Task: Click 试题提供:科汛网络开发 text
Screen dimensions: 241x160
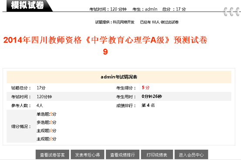Action: pyautogui.click(x=115, y=22)
